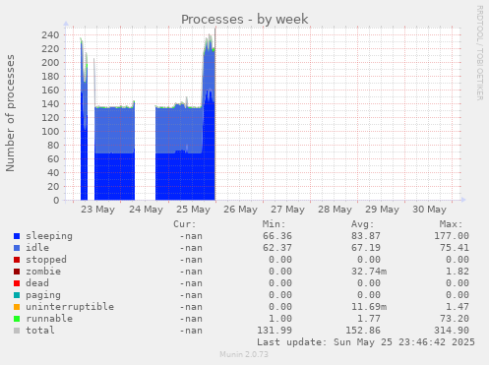This screenshot has height=365, width=489.
Task: Click the 'Number of processes' axis label
Action: [x=10, y=113]
